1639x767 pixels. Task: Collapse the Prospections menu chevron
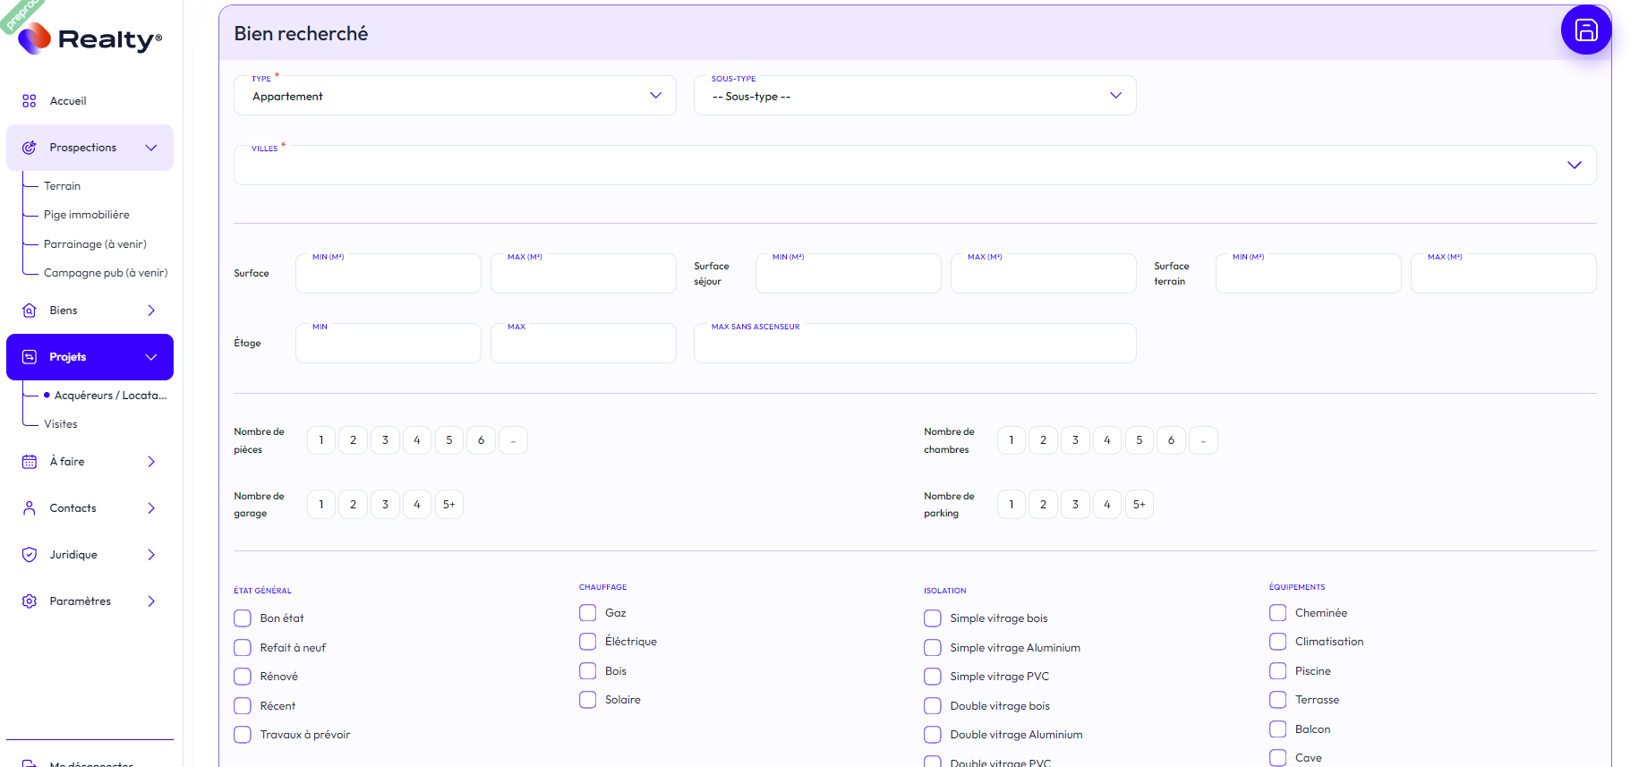tap(151, 148)
